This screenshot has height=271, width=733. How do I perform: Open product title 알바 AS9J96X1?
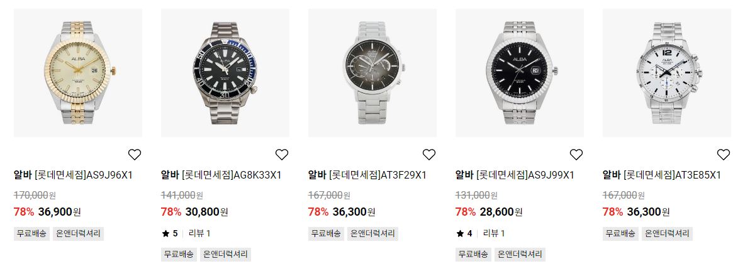74,175
